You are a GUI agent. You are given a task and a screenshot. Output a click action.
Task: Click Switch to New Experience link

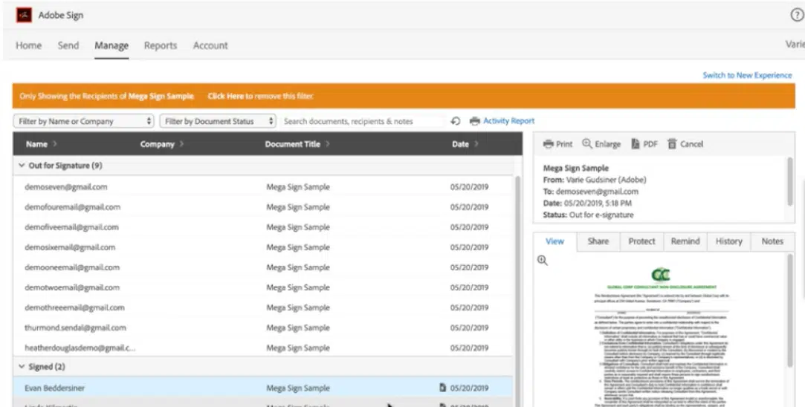tap(748, 76)
